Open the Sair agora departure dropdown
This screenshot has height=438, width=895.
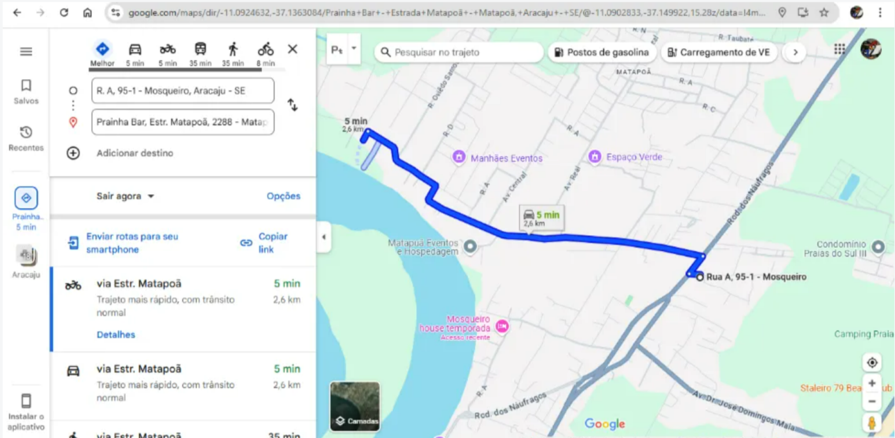tap(125, 196)
